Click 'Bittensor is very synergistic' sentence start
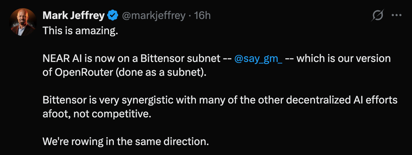This screenshot has height=155, width=412. pos(107,101)
